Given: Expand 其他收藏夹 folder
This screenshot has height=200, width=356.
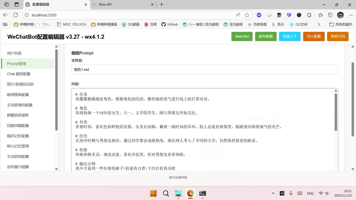Looking at the screenshot, I should (x=340, y=24).
